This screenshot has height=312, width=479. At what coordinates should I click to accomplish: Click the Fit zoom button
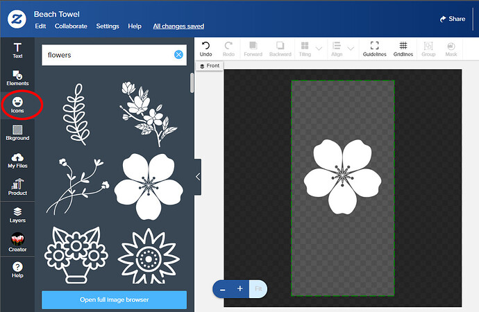(x=258, y=289)
